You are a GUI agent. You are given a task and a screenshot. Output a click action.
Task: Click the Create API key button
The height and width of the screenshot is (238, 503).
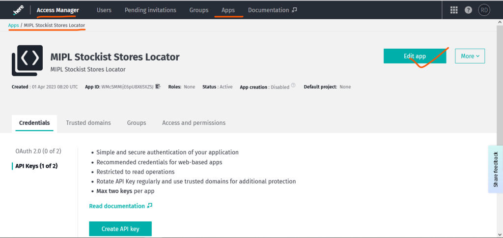click(x=120, y=229)
